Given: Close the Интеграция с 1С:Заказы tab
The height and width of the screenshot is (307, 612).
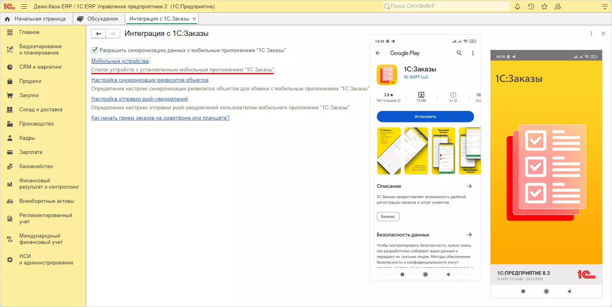Looking at the screenshot, I should click(194, 19).
